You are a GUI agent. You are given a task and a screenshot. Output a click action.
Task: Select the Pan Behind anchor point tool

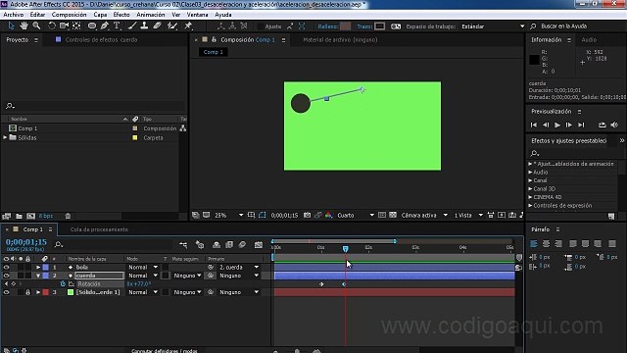pos(76,26)
